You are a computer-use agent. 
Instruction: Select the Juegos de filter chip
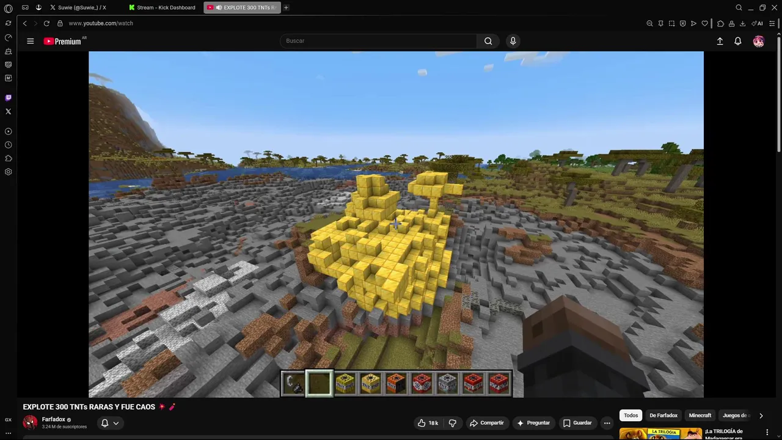coord(736,416)
